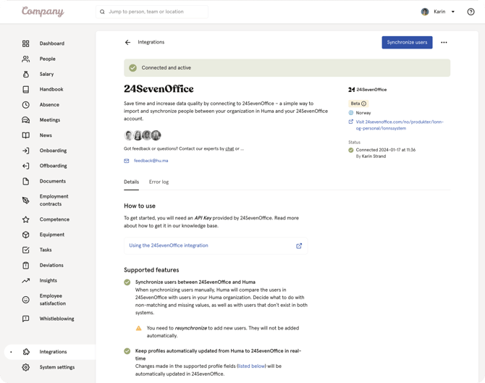Click the Integrations puzzle icon
Image resolution: width=485 pixels, height=383 pixels.
[26, 352]
